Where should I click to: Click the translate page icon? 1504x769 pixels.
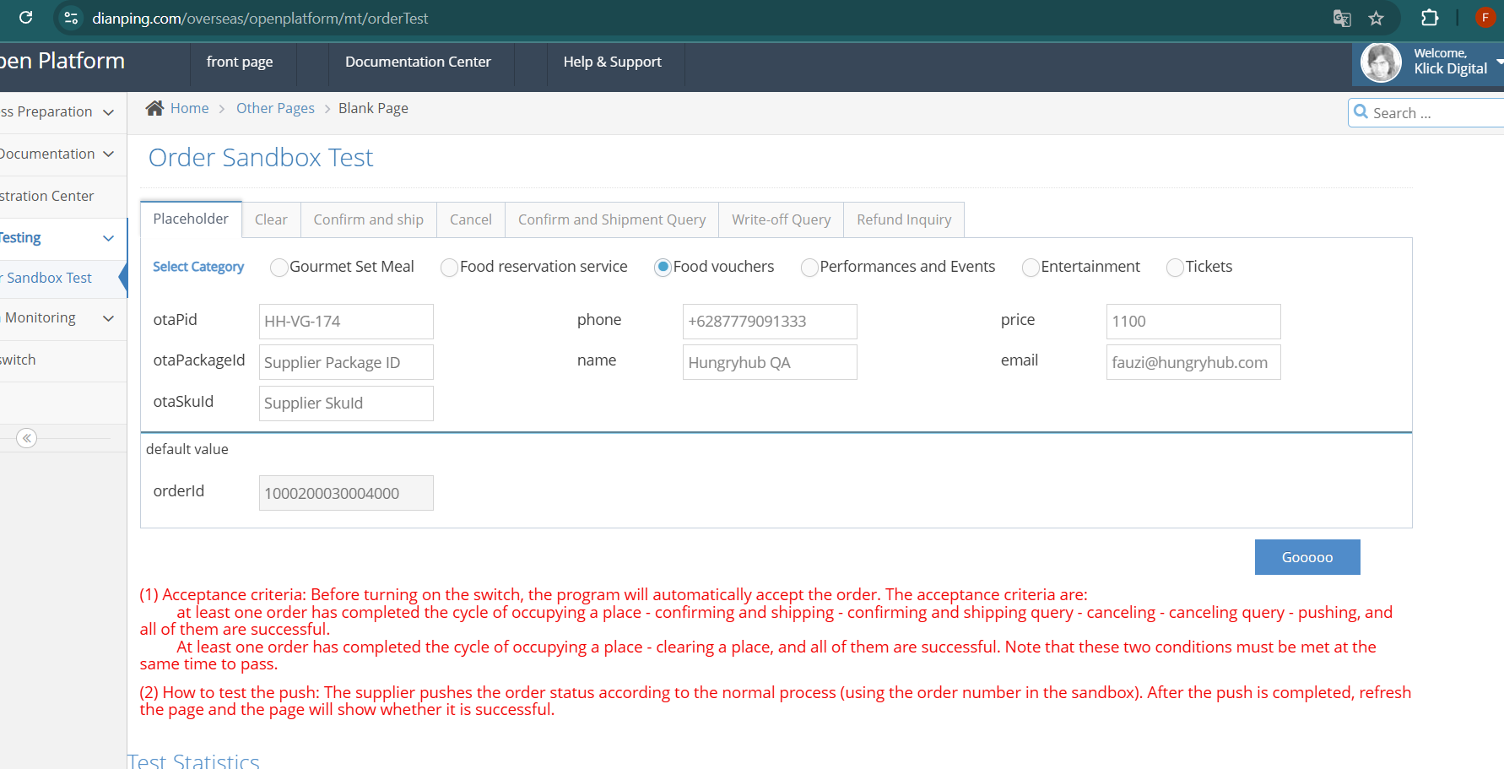point(1341,18)
